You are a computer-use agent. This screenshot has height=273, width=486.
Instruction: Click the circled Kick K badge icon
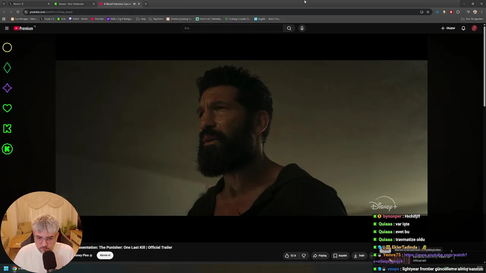[x=7, y=149]
